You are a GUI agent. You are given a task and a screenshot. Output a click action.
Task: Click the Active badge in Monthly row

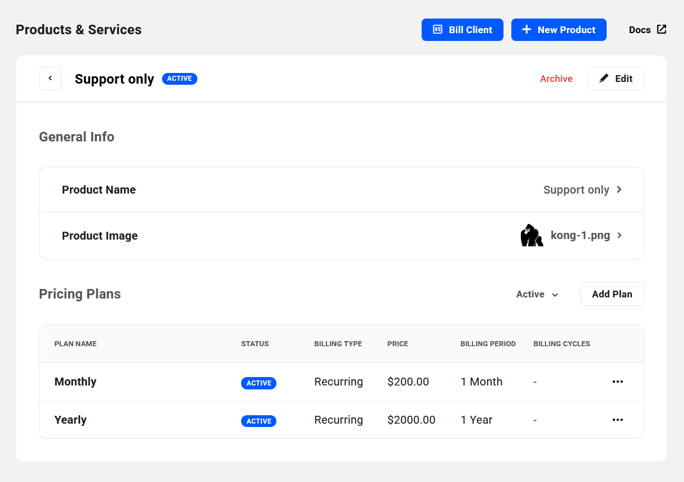click(258, 383)
